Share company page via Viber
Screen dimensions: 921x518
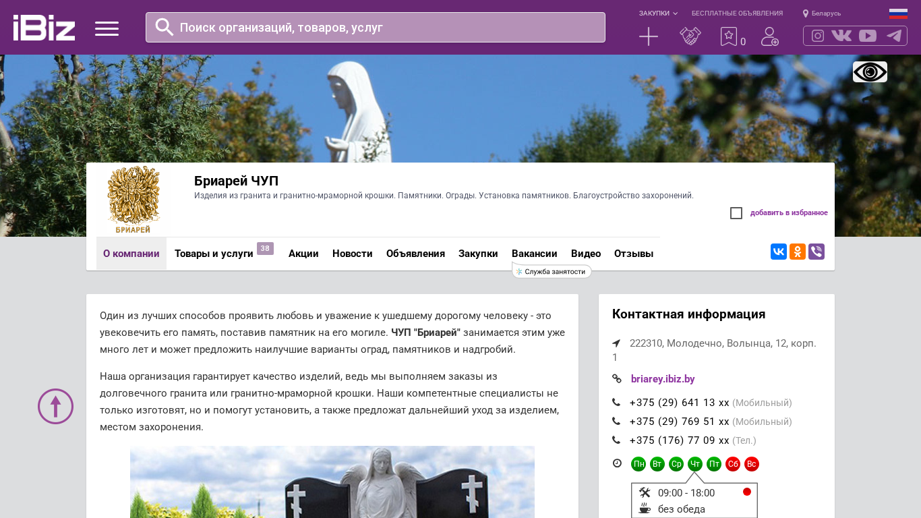(x=816, y=252)
